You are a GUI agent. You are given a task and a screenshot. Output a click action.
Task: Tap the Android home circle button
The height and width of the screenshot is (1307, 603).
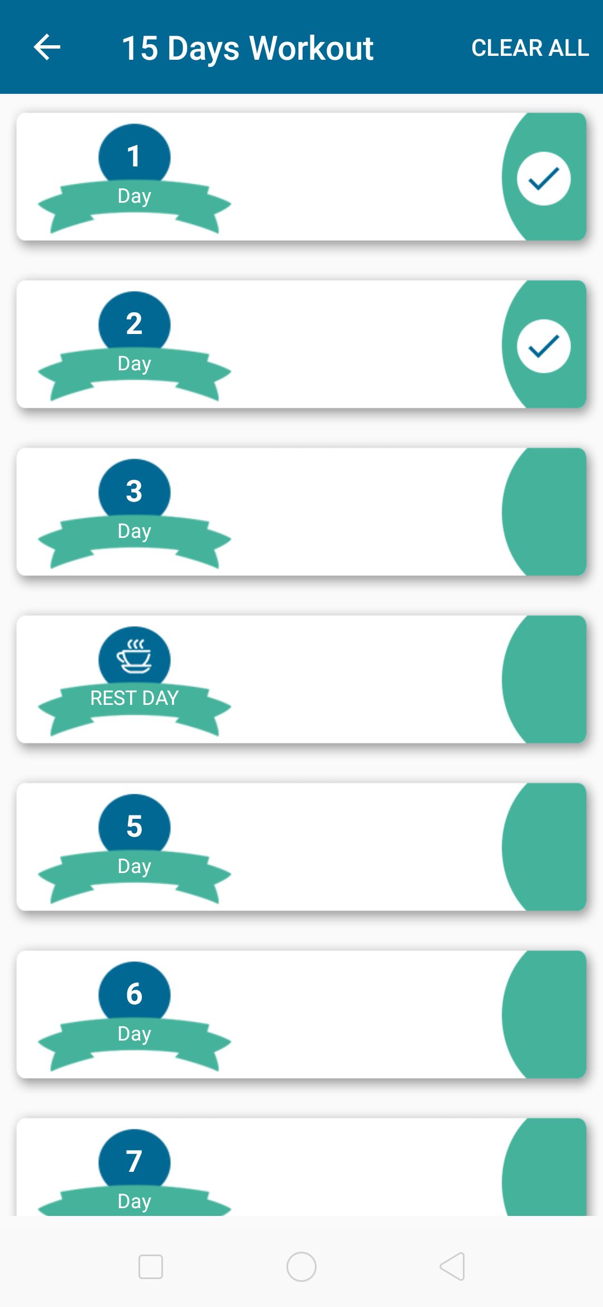pyautogui.click(x=301, y=1267)
